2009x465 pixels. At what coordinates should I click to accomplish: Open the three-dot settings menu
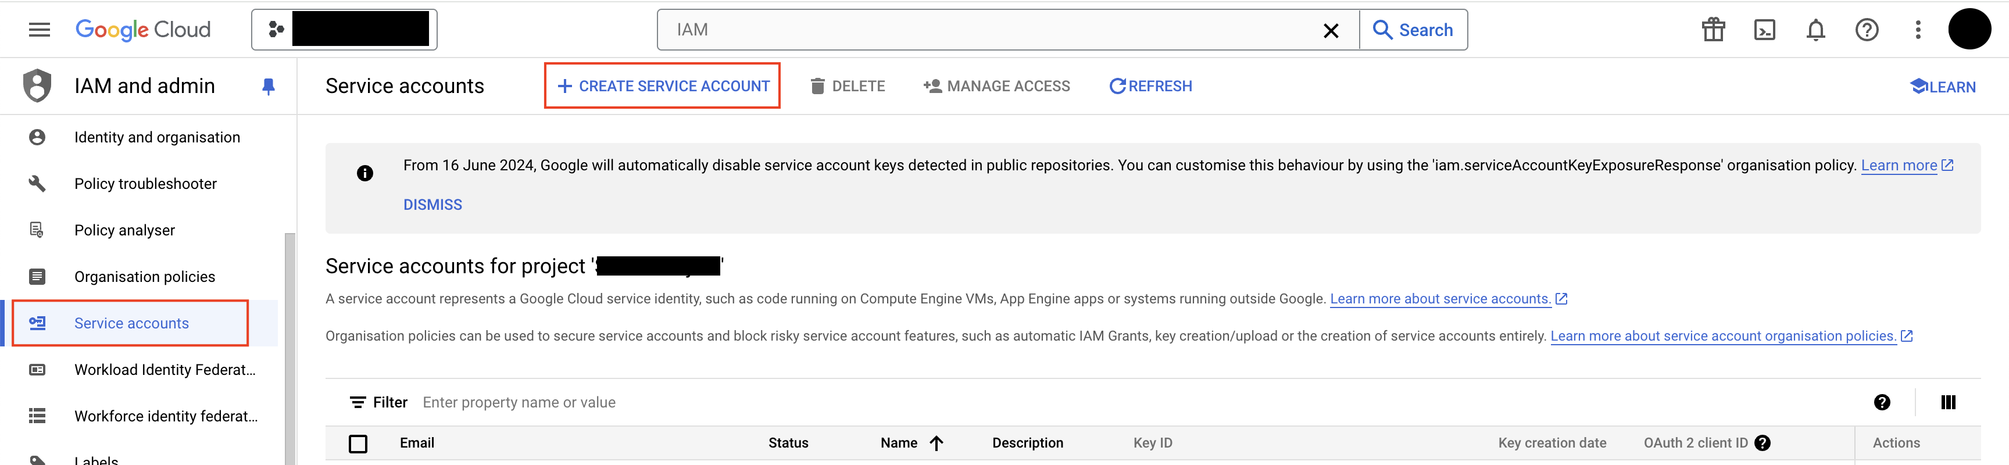click(x=1918, y=30)
